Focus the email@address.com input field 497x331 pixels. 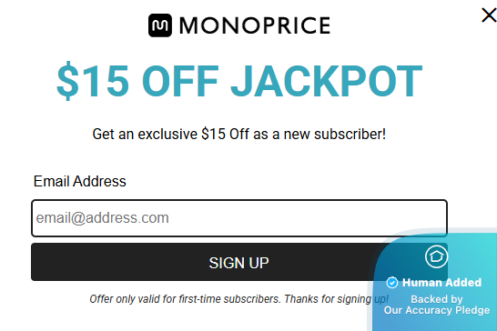(239, 218)
